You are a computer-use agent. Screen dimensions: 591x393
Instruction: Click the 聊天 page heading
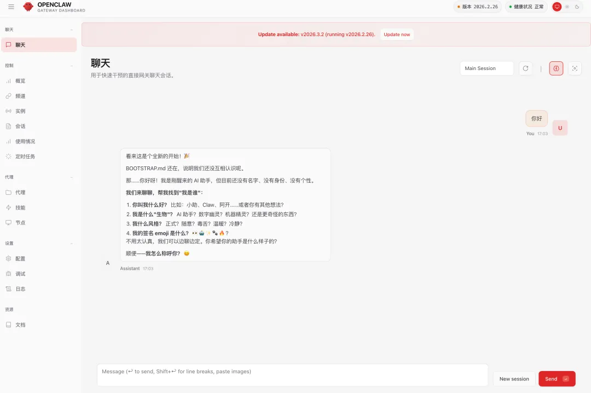100,63
